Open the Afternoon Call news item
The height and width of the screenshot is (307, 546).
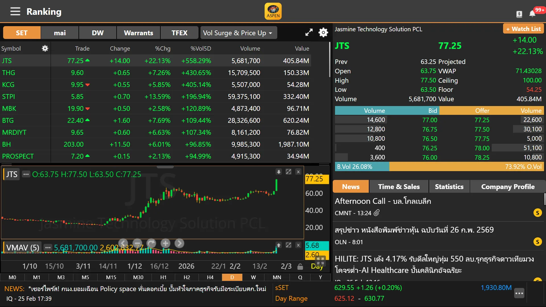[383, 201]
